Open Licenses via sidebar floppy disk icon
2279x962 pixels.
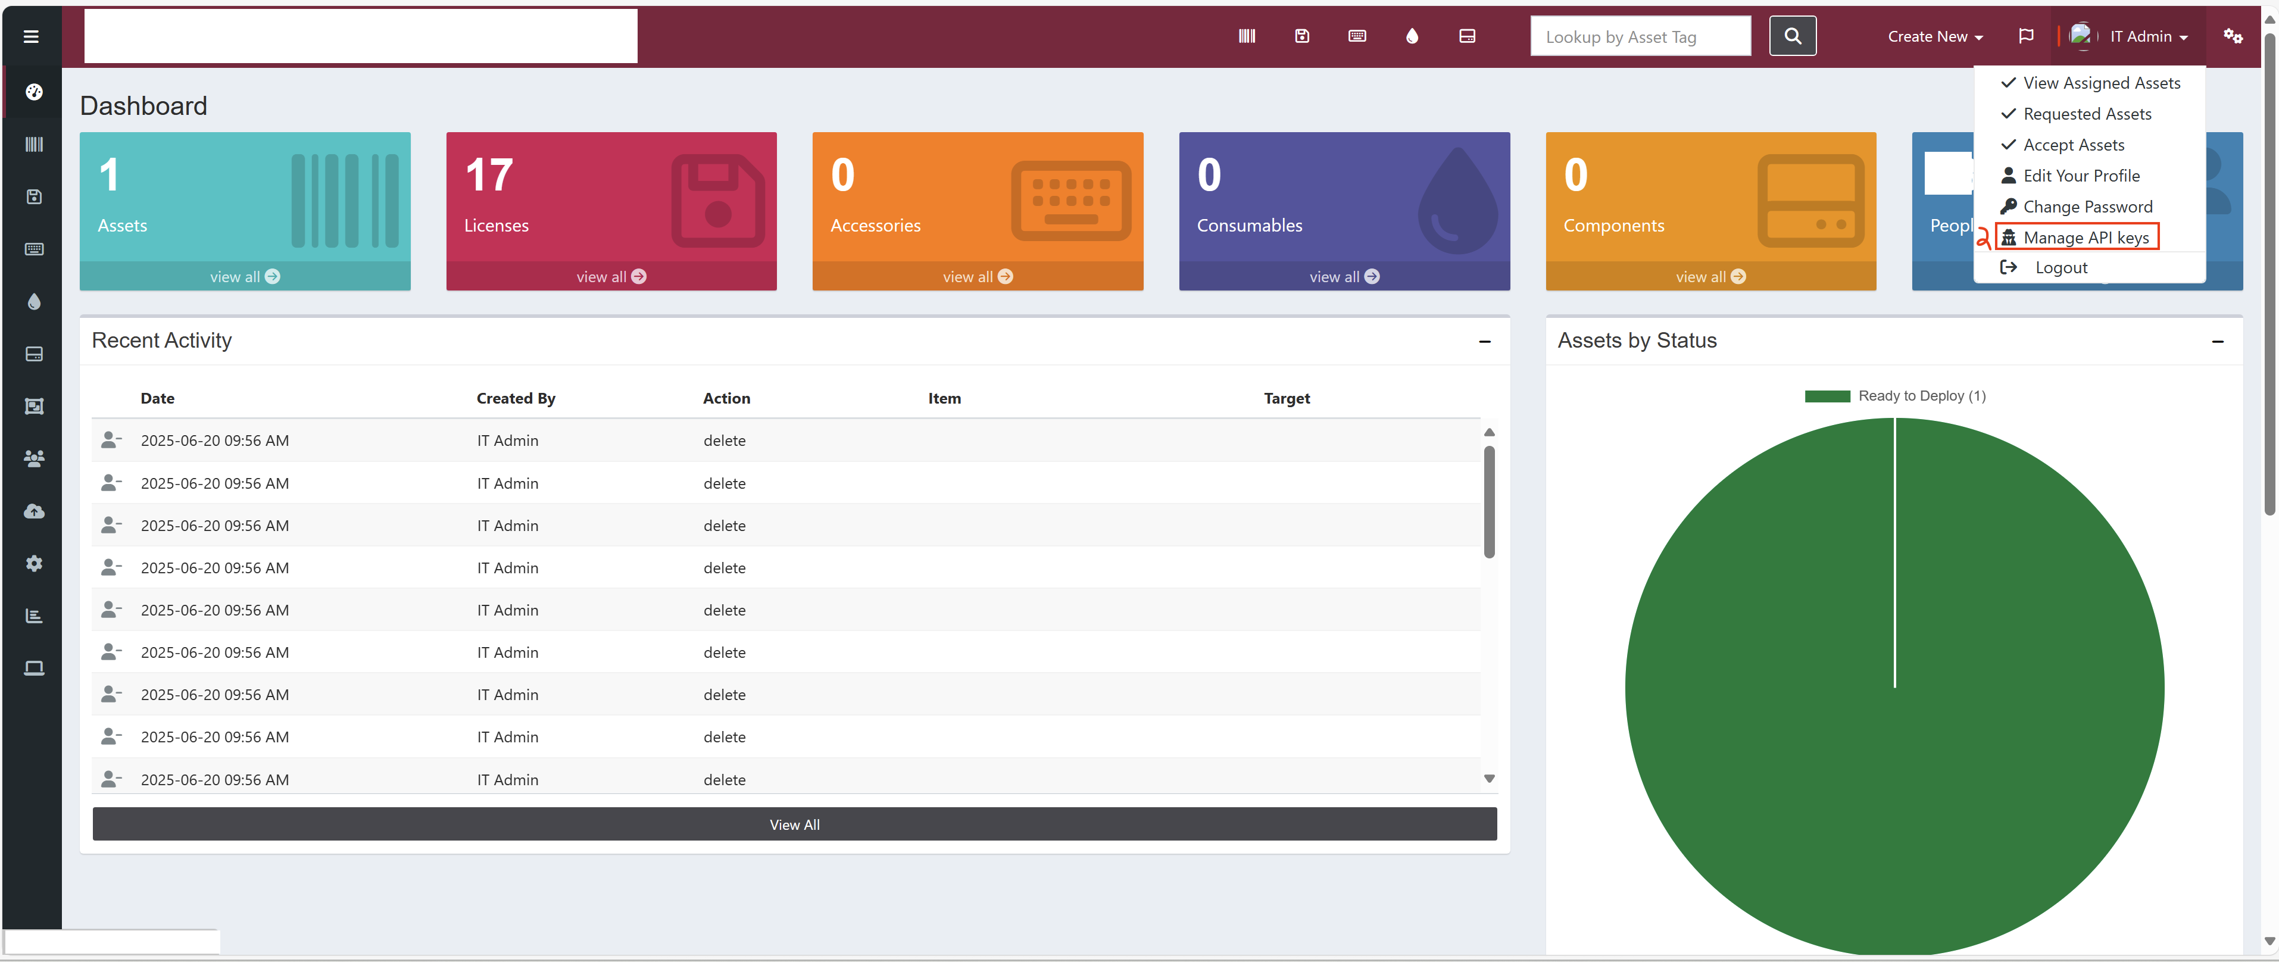[33, 196]
